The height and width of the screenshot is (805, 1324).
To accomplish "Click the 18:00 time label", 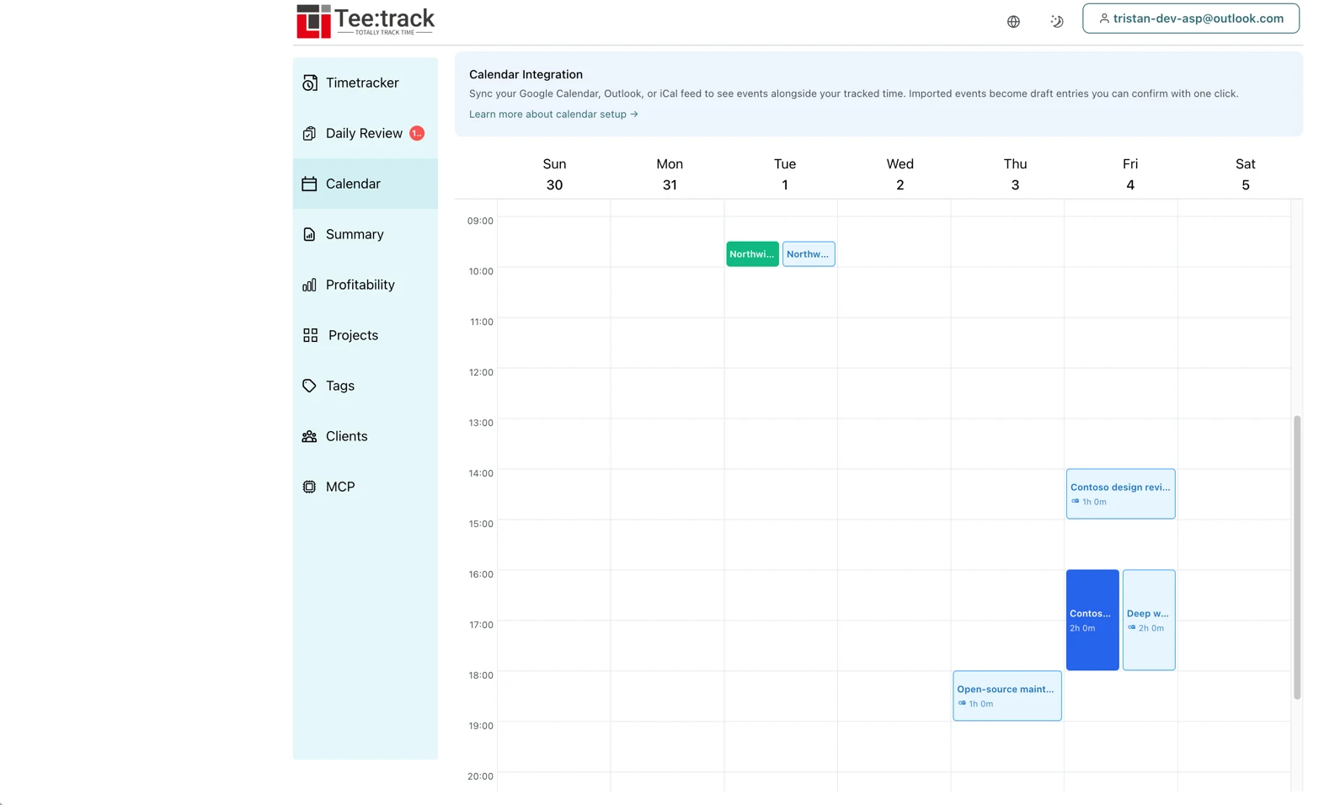I will (480, 675).
